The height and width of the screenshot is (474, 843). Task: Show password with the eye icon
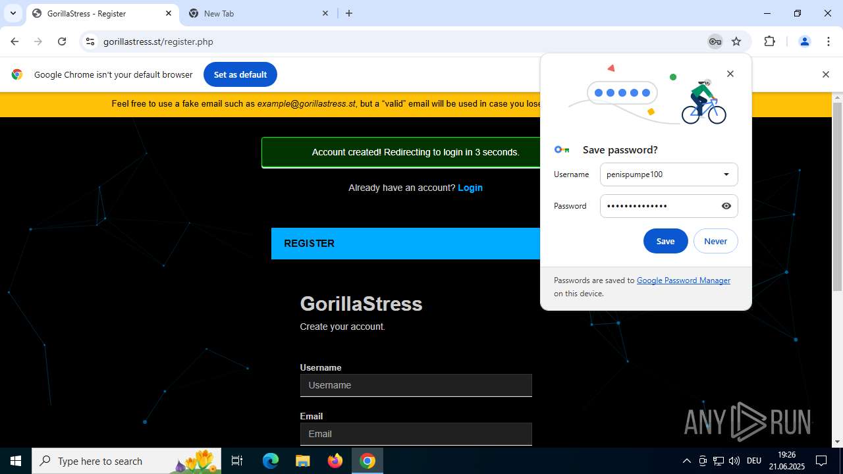pyautogui.click(x=726, y=206)
